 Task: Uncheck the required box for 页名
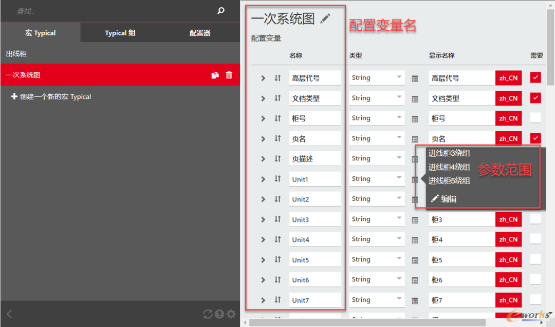[x=535, y=138]
